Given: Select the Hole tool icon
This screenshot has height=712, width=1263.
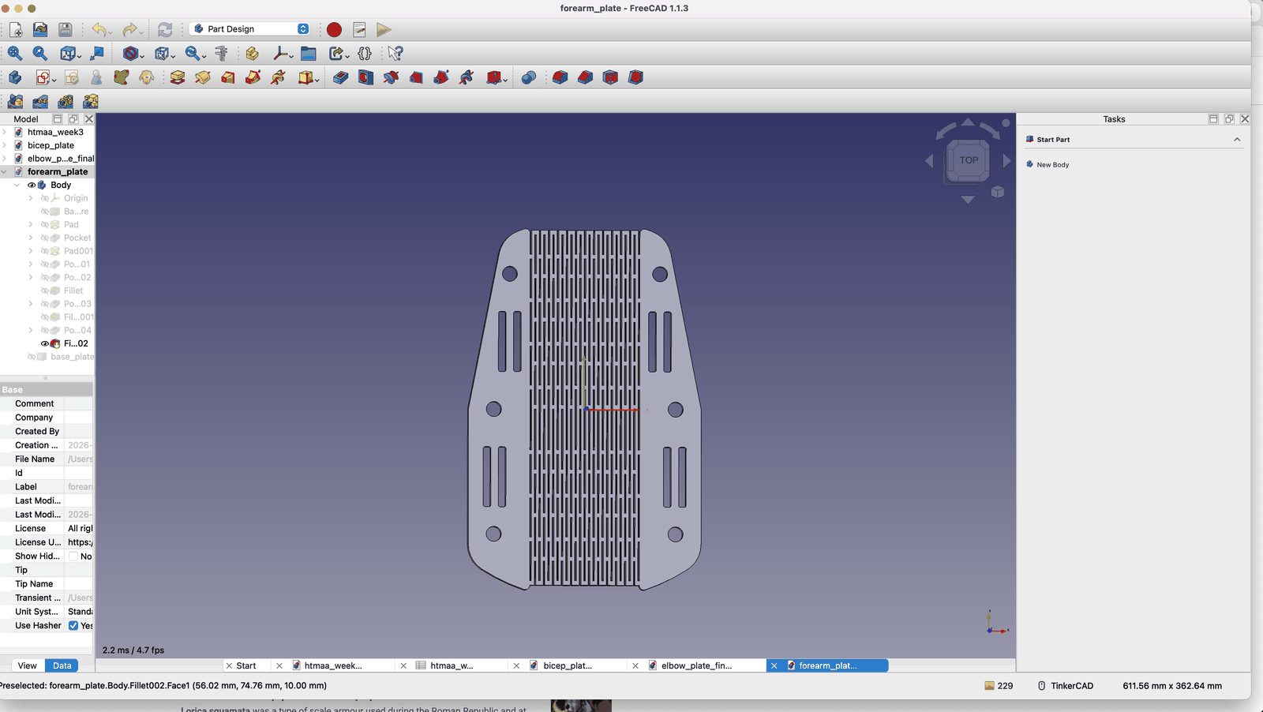Looking at the screenshot, I should point(365,77).
